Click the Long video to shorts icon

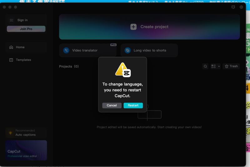click(127, 50)
